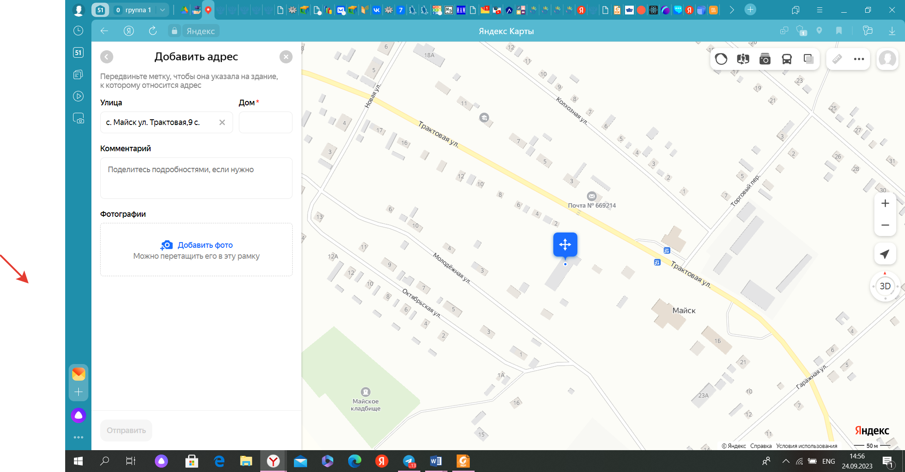Switch to the blue 7 tab
The height and width of the screenshot is (472, 905).
[x=400, y=10]
